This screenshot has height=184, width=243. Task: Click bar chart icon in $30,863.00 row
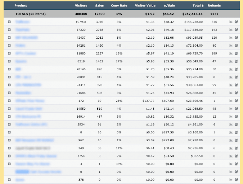coord(231,85)
